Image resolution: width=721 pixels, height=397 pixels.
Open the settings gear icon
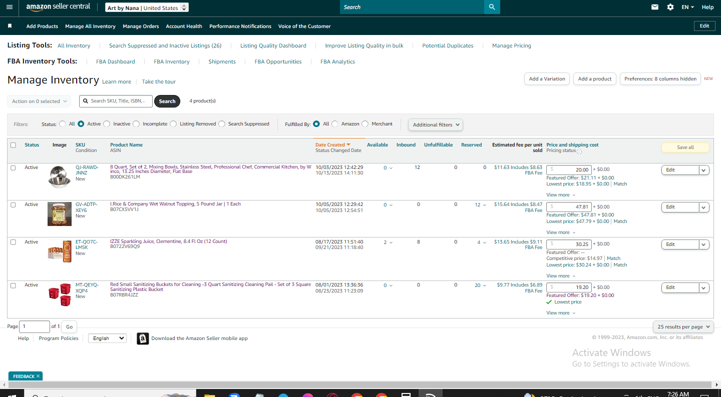click(670, 7)
